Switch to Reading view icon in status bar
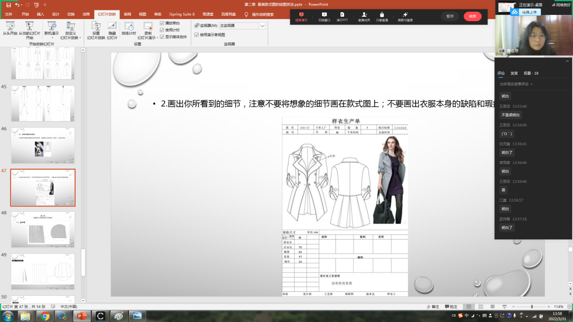 coord(492,307)
